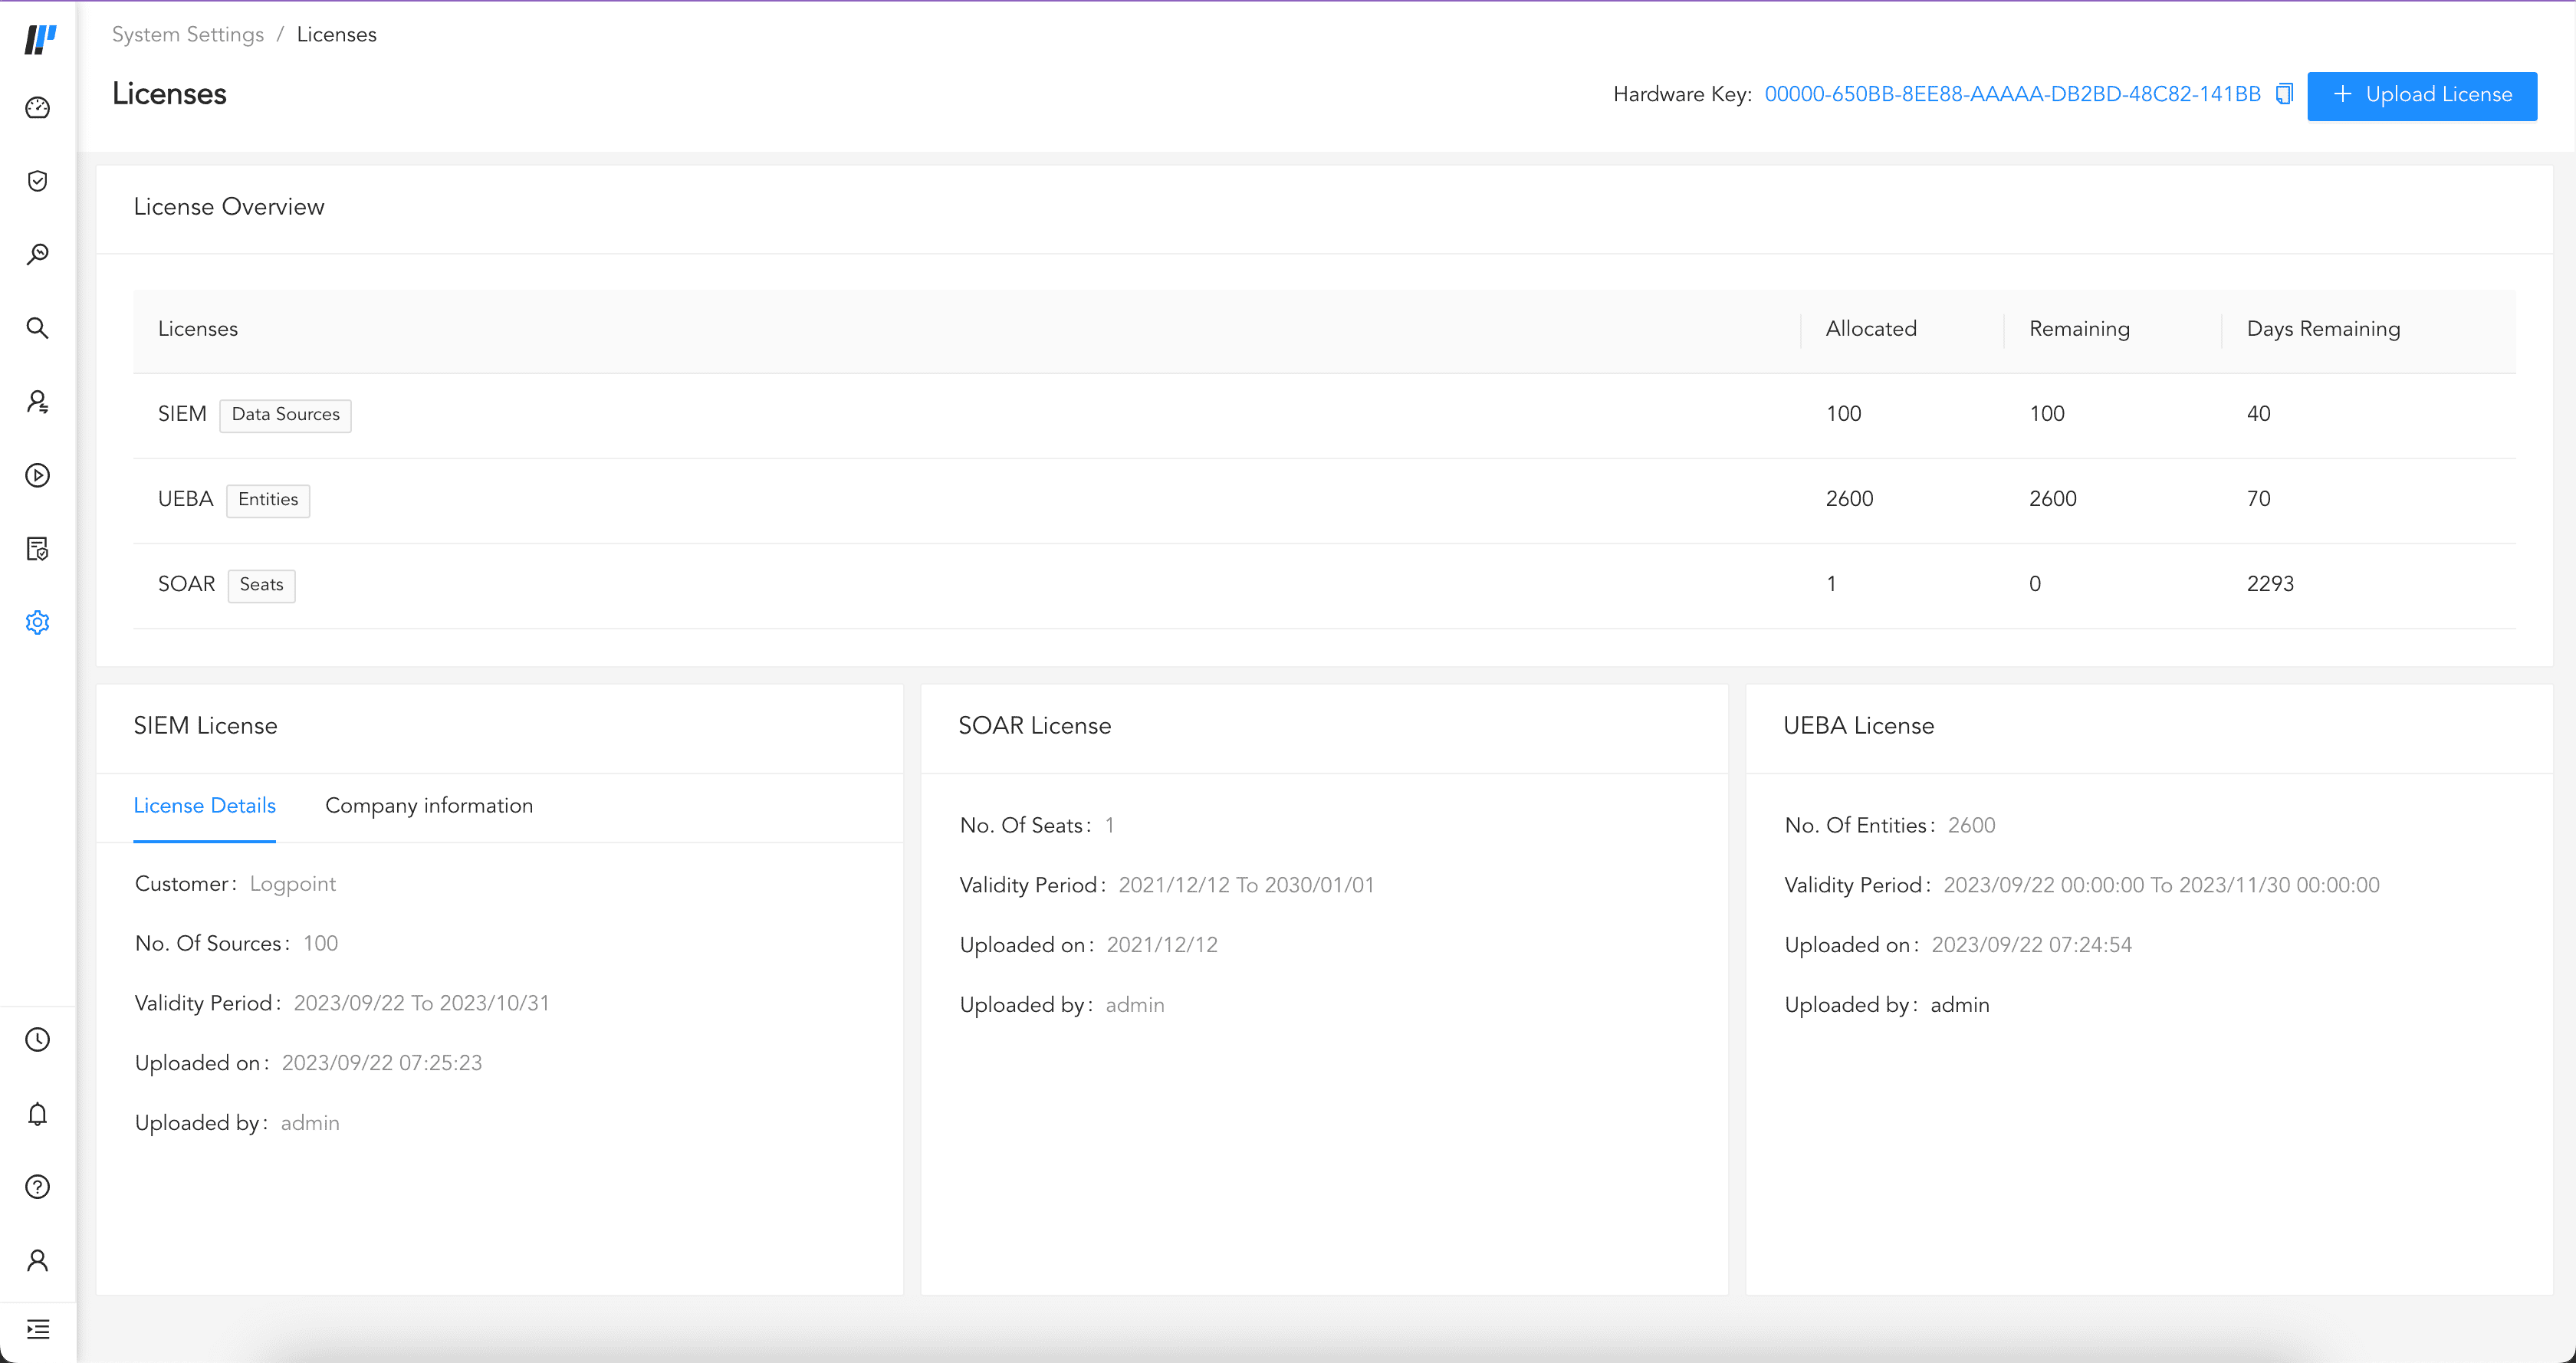Open the user profile icon
This screenshot has height=1363, width=2576.
click(37, 1260)
